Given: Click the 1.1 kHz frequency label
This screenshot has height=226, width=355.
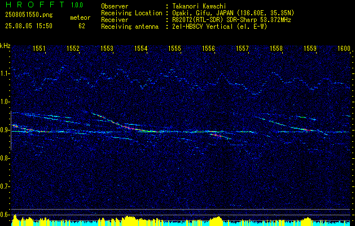Looking at the screenshot, I should [x=5, y=74].
